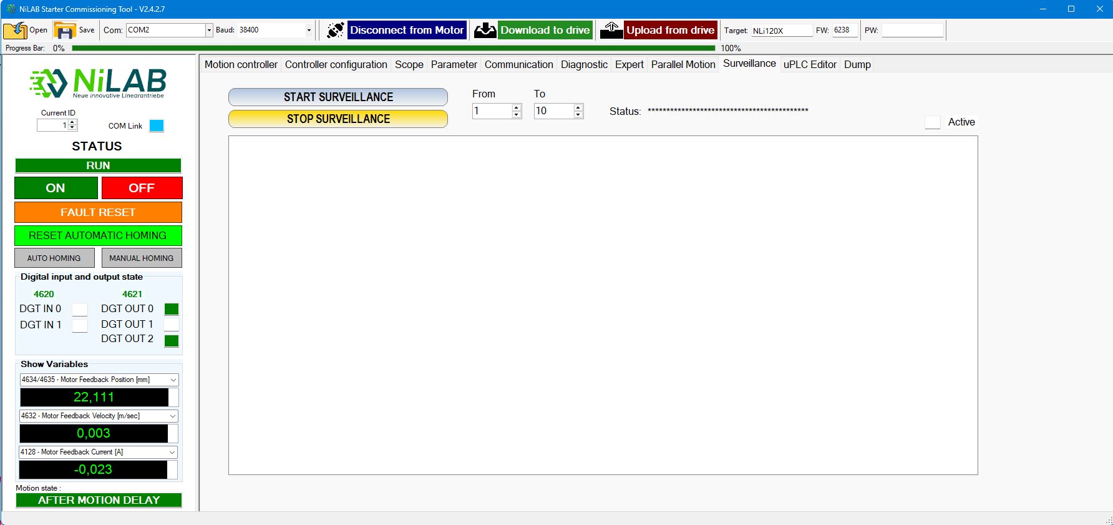Click the plug connection icon in toolbar
The height and width of the screenshot is (525, 1113).
335,30
